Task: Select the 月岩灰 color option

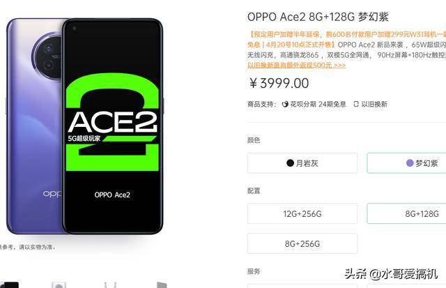Action: (x=302, y=163)
